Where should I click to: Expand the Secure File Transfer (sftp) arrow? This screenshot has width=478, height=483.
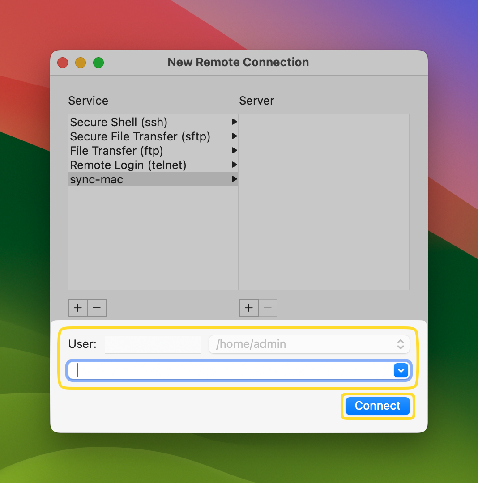tap(234, 136)
